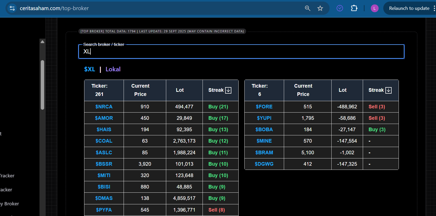This screenshot has width=436, height=216.
Task: Open the $COAL ticker link
Action: [104, 141]
